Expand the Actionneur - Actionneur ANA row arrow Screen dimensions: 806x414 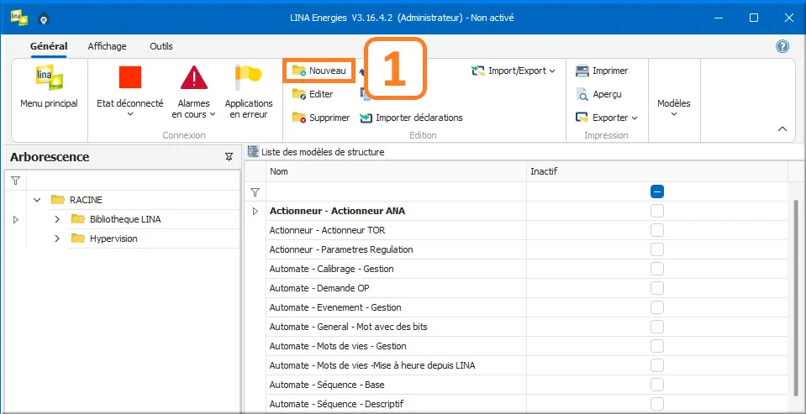pyautogui.click(x=255, y=211)
